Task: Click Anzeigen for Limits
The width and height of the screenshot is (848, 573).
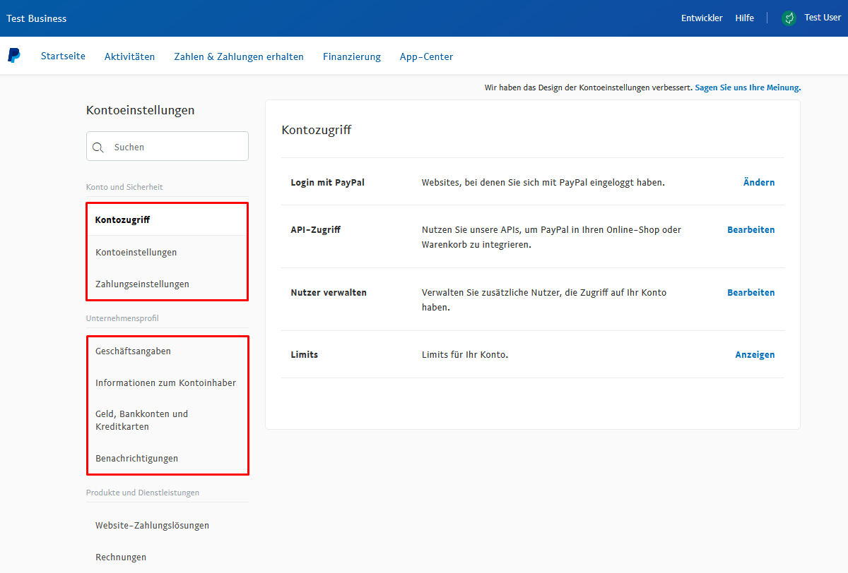Action: pyautogui.click(x=755, y=355)
